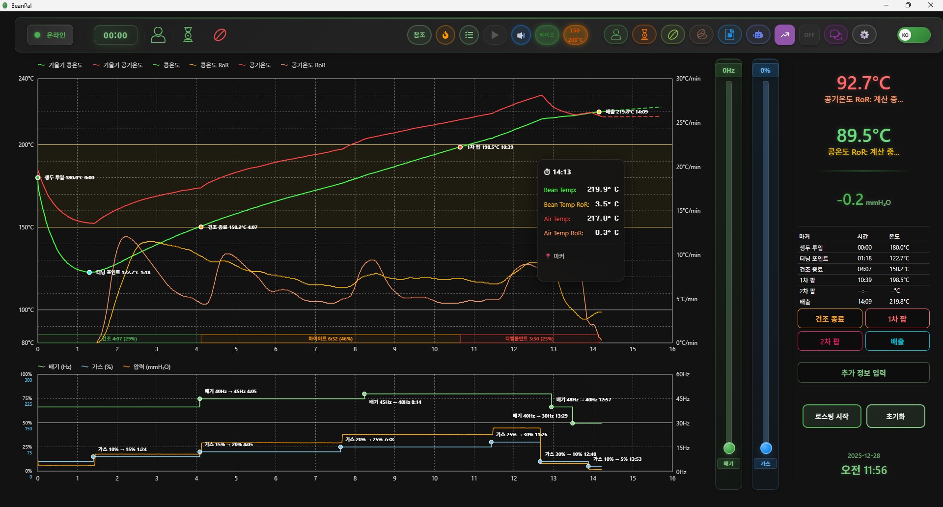
Task: Select the 150-200°C range button
Action: click(x=575, y=35)
